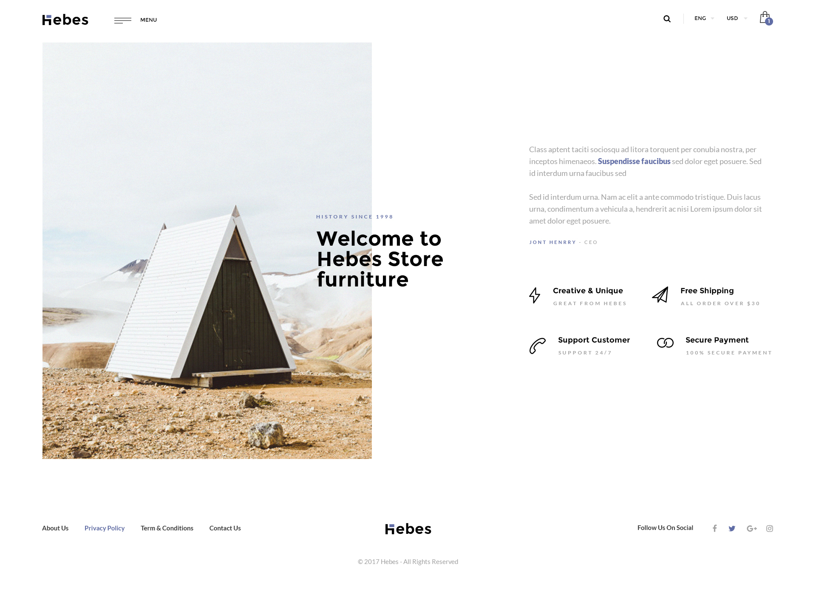The height and width of the screenshot is (615, 816).
Task: Open Term & Conditions footer link
Action: pyautogui.click(x=167, y=528)
